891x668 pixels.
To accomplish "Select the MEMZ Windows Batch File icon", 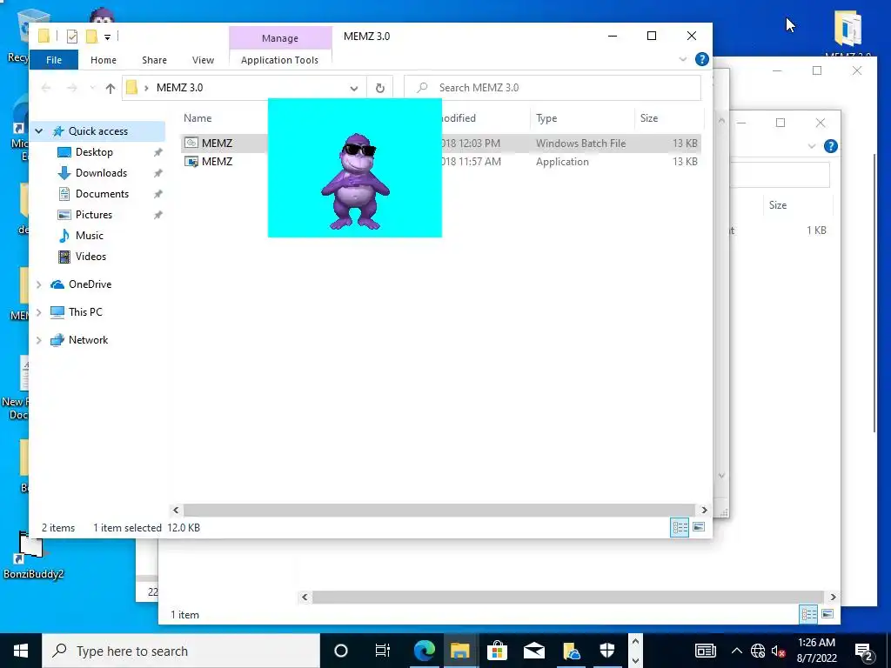I will (191, 144).
